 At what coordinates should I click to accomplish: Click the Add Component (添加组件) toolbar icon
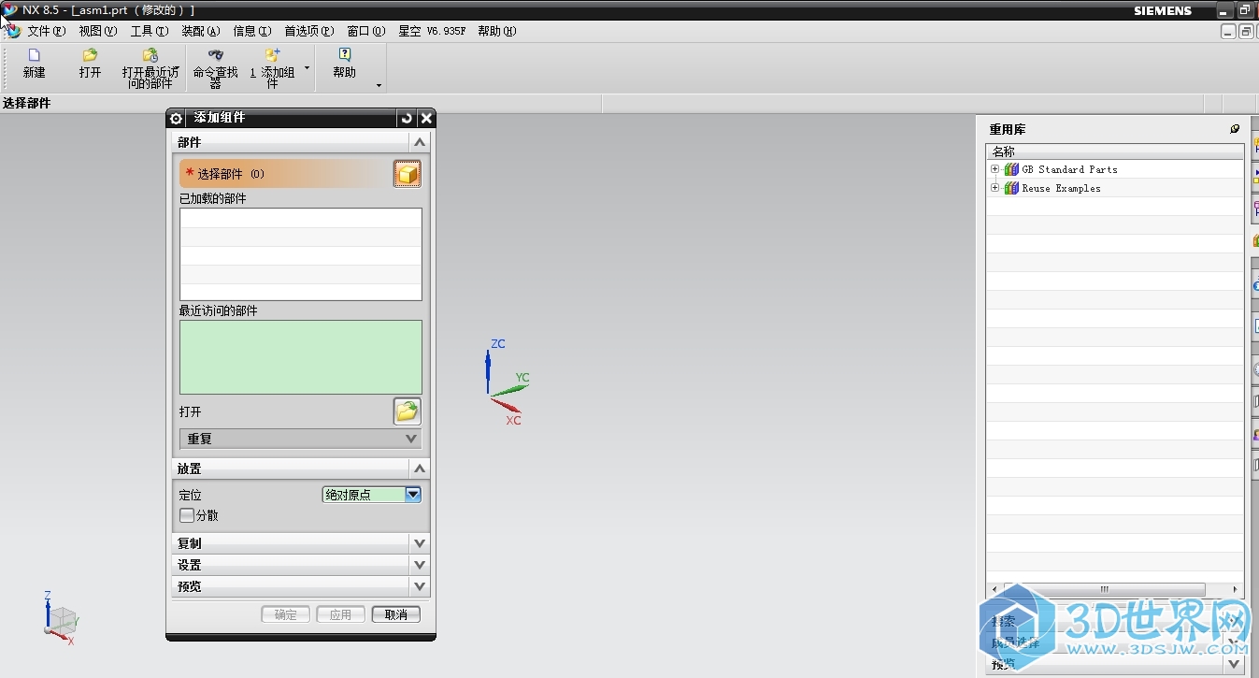[x=272, y=55]
